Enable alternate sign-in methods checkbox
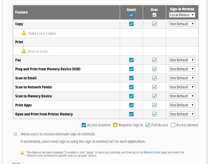The image size is (208, 164). [15, 134]
